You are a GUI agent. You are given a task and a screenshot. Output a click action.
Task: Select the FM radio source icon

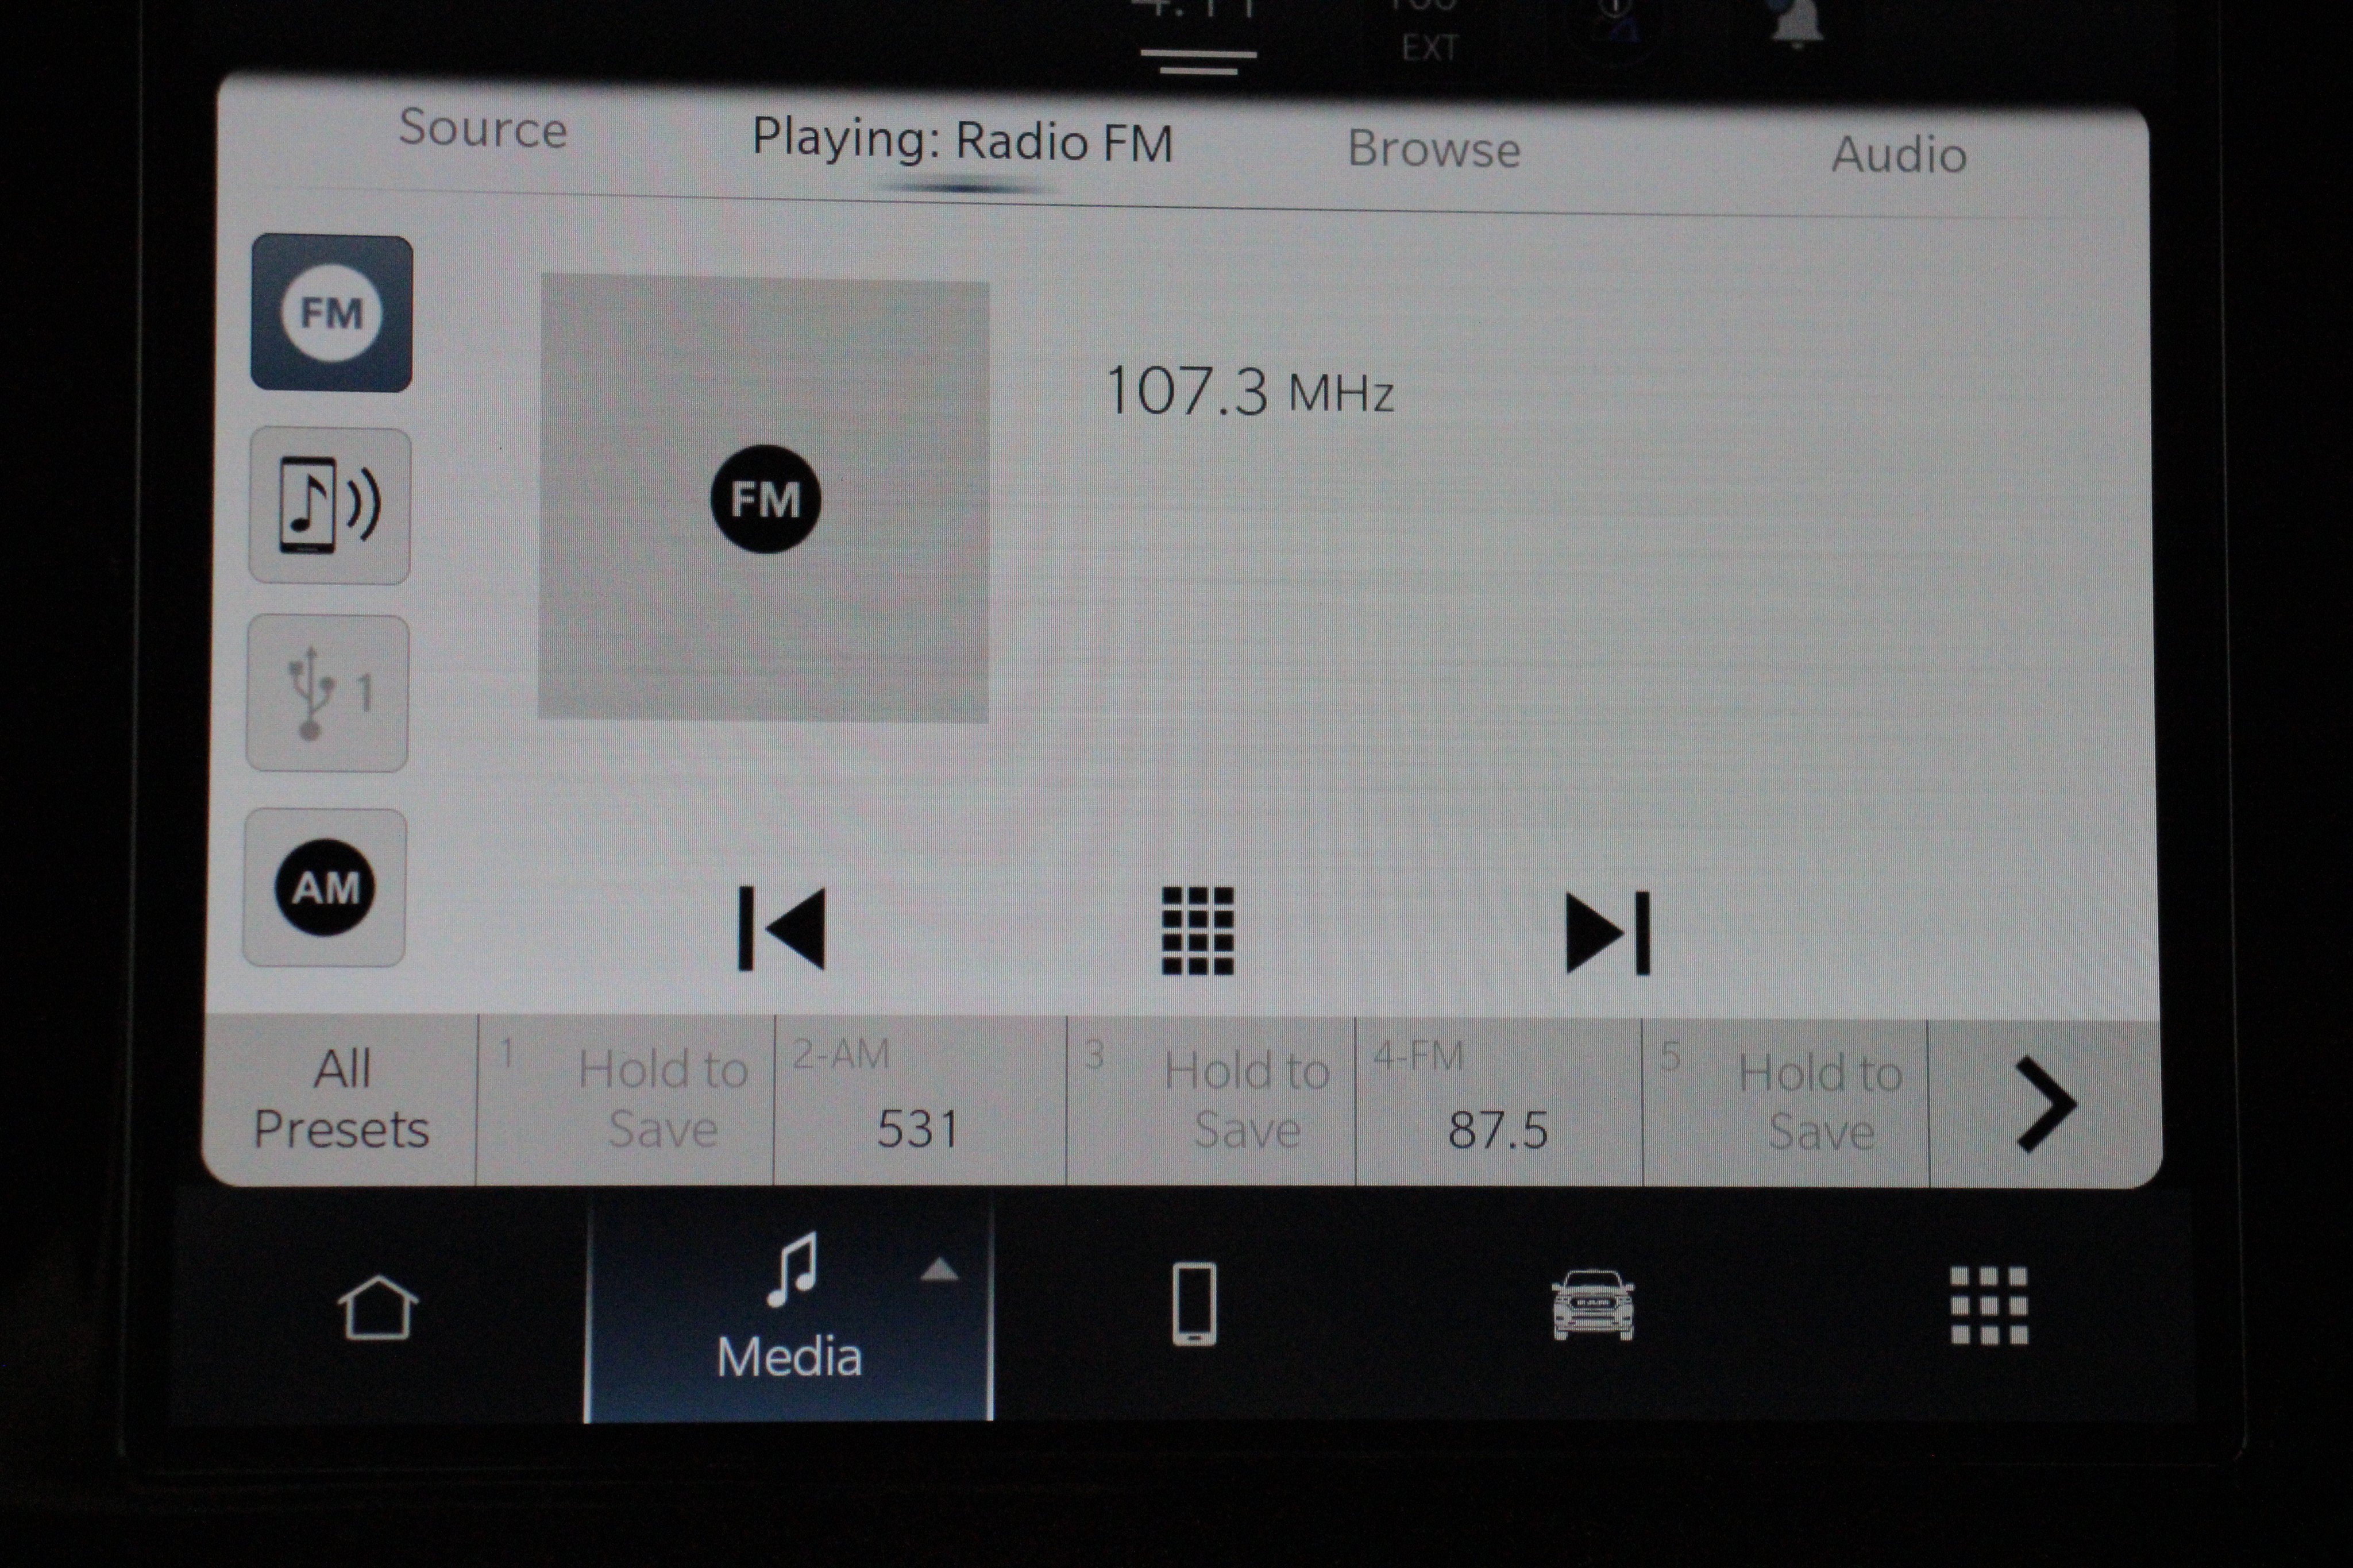click(x=331, y=314)
